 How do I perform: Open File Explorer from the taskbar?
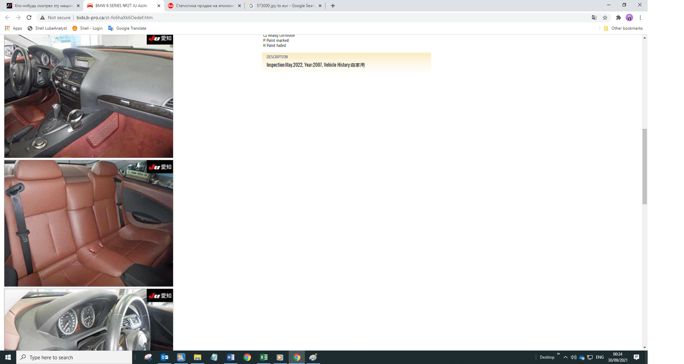[197, 357]
